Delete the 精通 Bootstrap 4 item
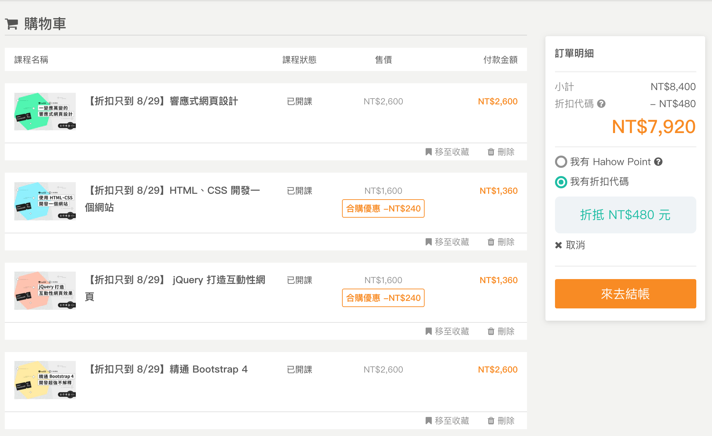712x436 pixels. 501,421
